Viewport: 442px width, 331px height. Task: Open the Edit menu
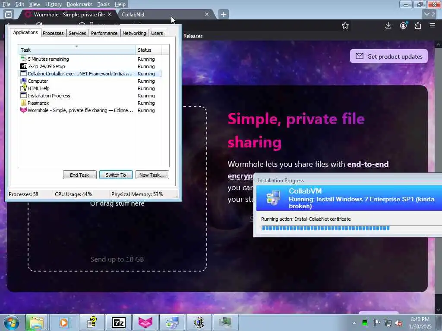19,4
